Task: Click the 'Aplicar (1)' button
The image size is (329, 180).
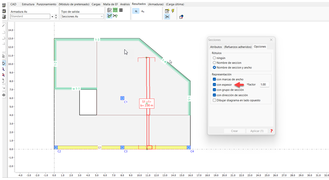Action: tap(257, 131)
